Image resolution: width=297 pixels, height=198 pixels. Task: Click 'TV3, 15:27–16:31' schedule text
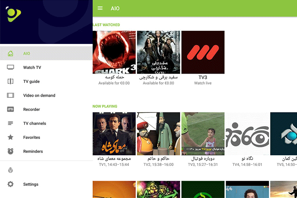203,164
